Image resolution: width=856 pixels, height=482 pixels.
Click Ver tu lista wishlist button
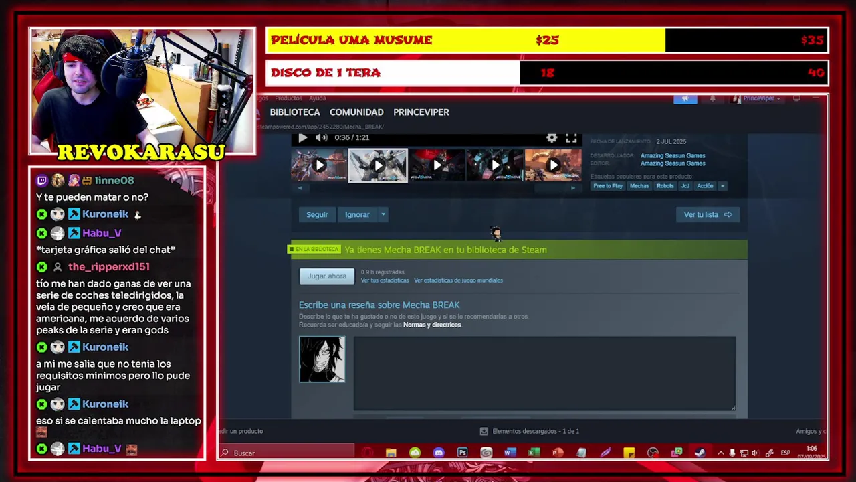click(x=708, y=215)
